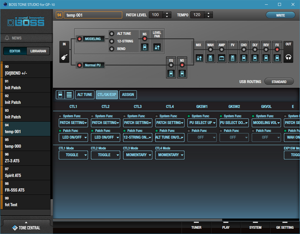
Task: Toggle the FX effect on/off indicator
Action: [277, 49]
